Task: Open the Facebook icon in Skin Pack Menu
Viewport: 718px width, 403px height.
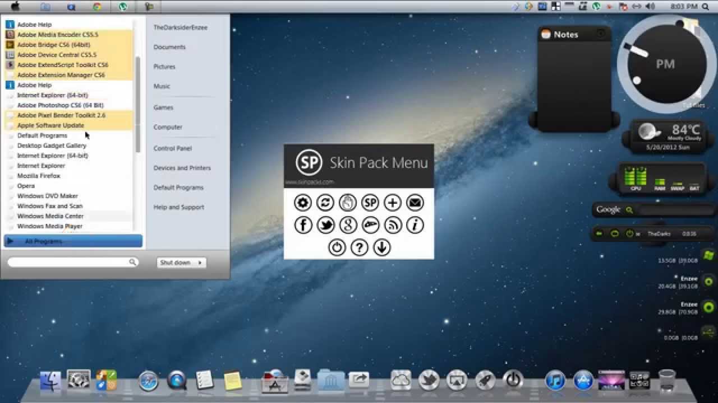Action: point(303,225)
